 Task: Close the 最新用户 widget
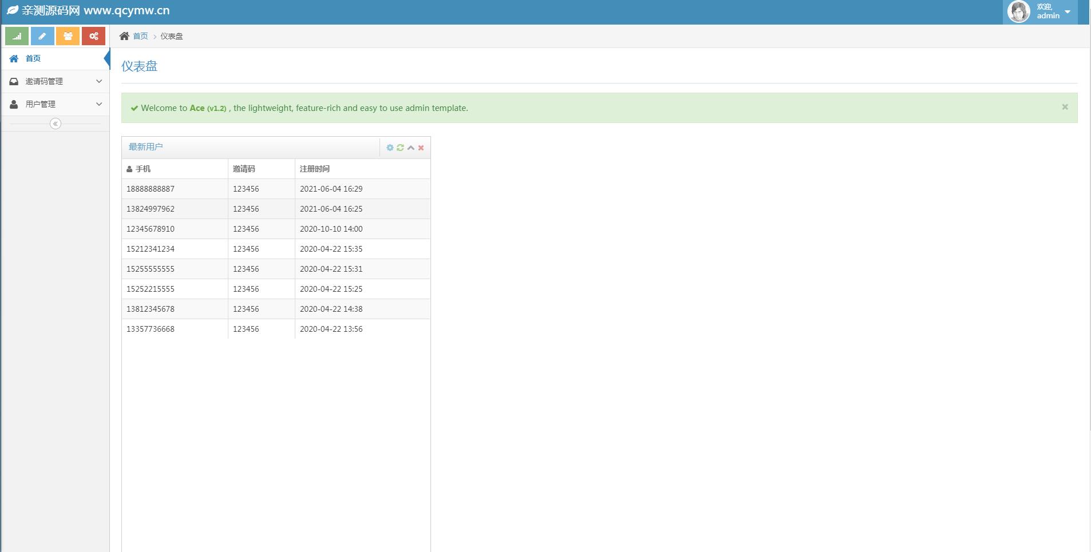(421, 148)
